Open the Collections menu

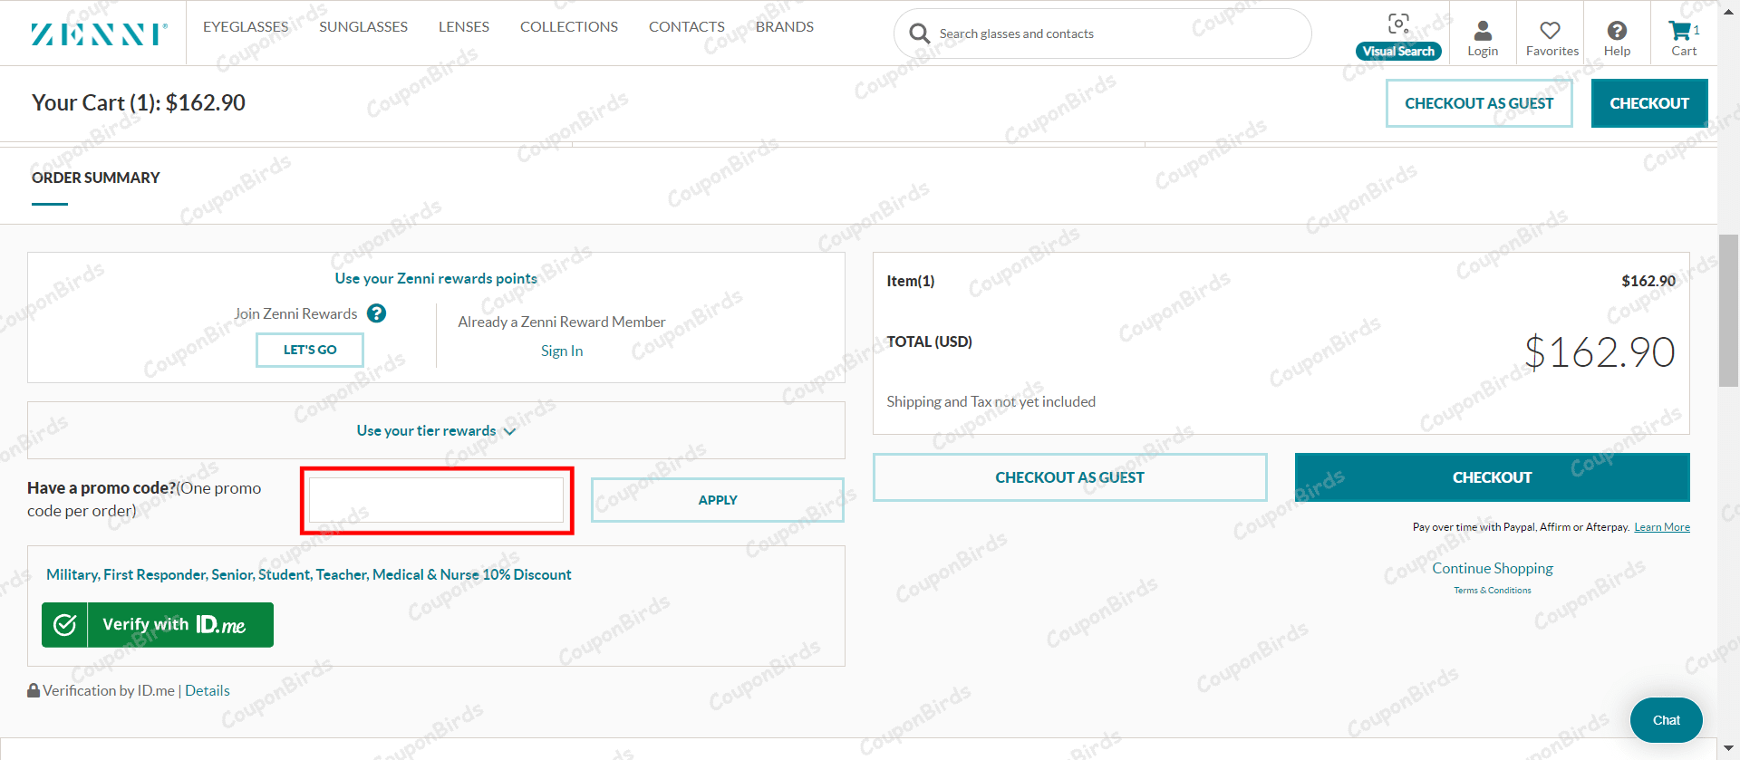[x=569, y=27]
